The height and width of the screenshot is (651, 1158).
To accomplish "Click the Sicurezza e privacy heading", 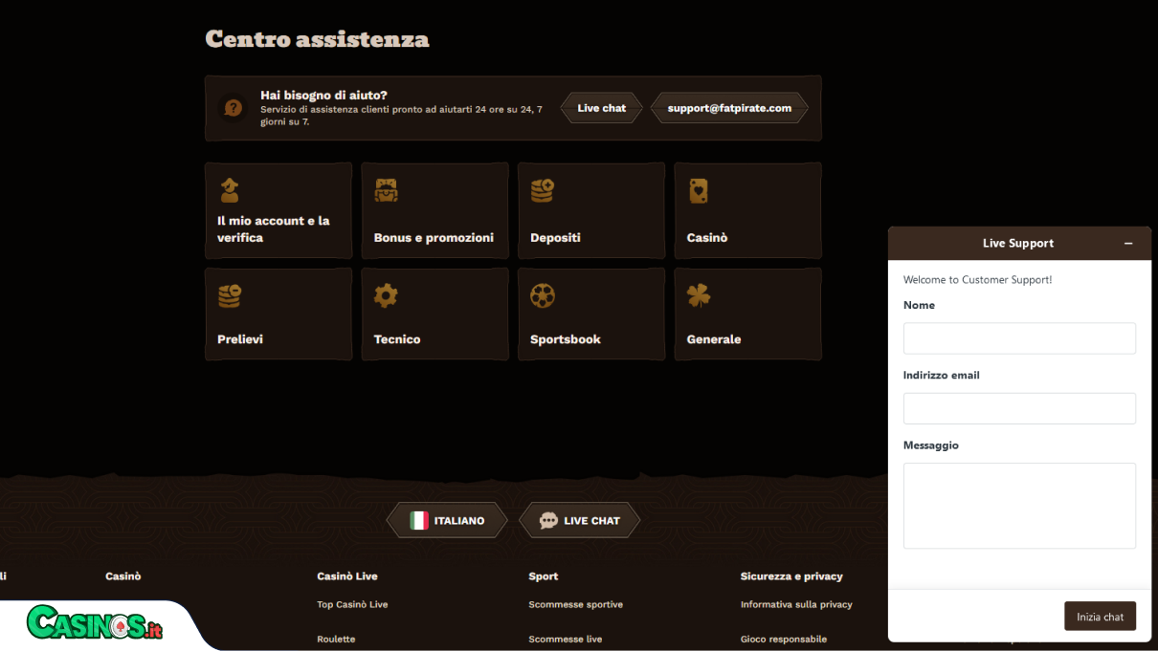I will pyautogui.click(x=791, y=576).
